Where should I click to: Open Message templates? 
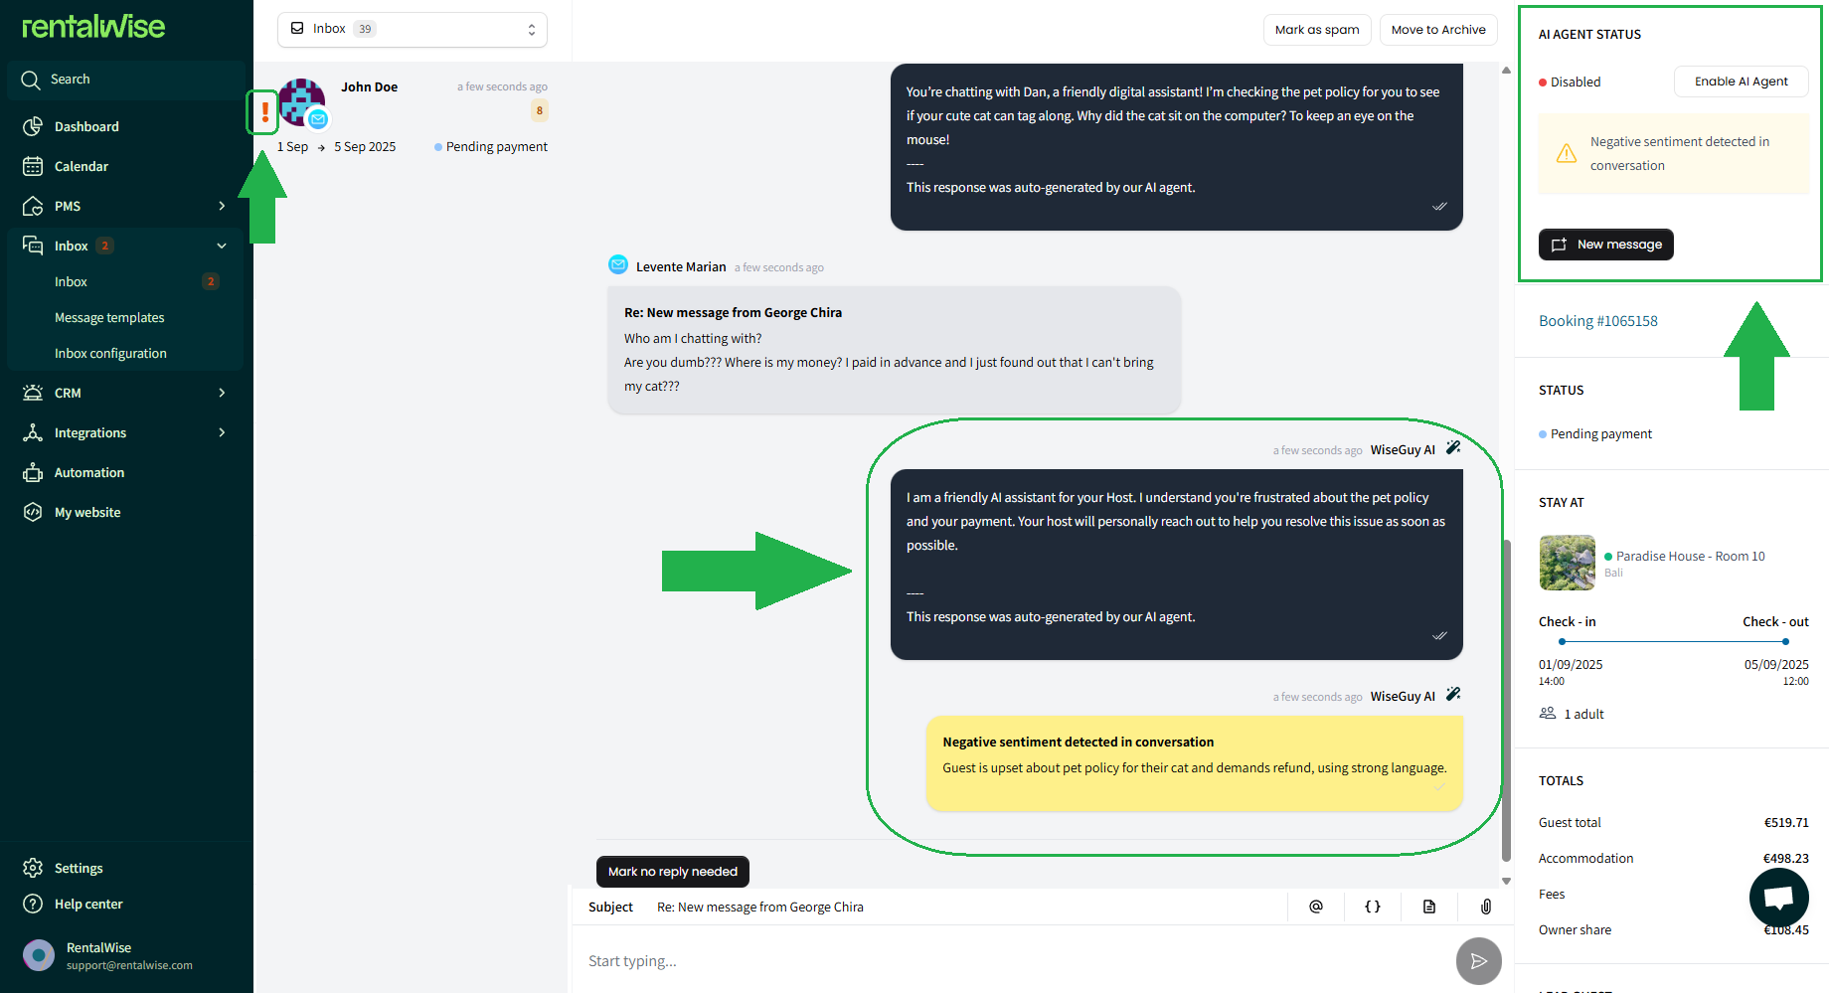109,317
